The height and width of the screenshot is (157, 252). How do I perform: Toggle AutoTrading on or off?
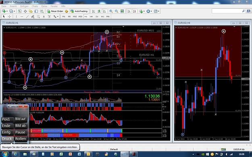(x=79, y=11)
